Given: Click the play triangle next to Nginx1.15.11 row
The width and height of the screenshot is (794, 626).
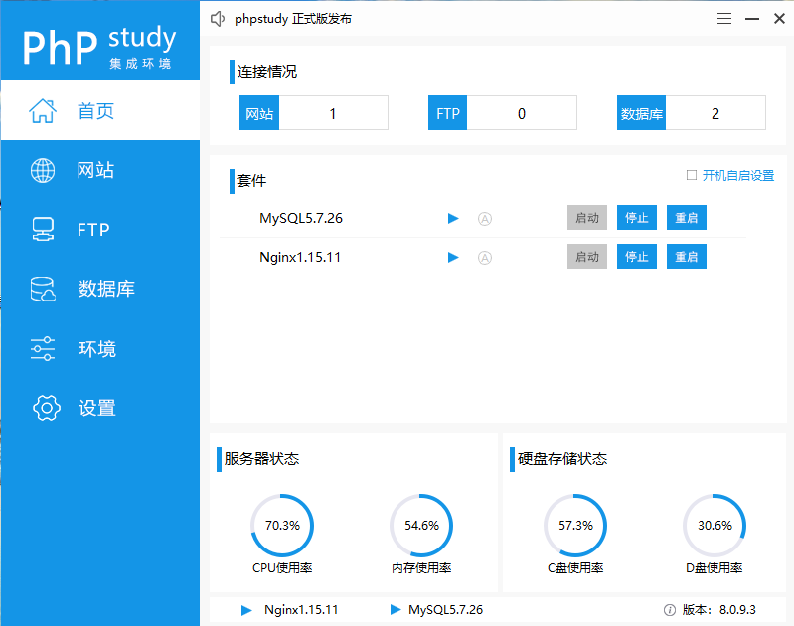Looking at the screenshot, I should point(453,257).
